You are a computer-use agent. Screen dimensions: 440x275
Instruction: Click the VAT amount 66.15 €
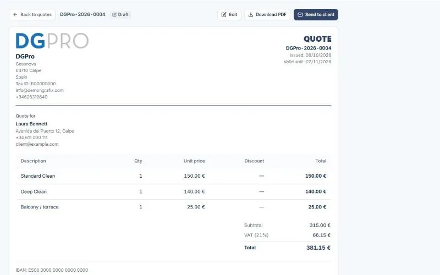321,235
